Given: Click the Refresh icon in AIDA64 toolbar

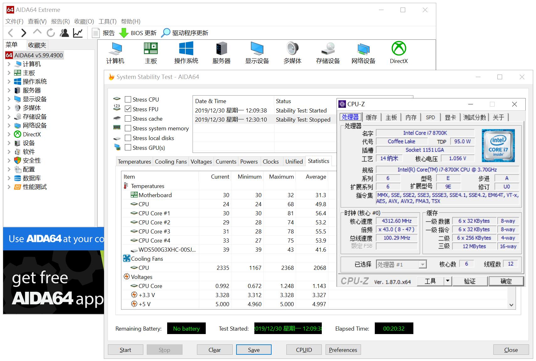Looking at the screenshot, I should (x=50, y=33).
